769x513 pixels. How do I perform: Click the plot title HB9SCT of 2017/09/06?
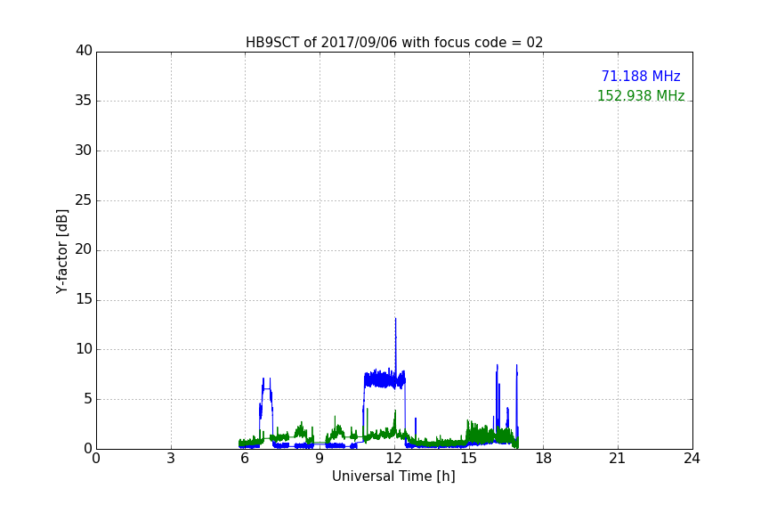[393, 42]
